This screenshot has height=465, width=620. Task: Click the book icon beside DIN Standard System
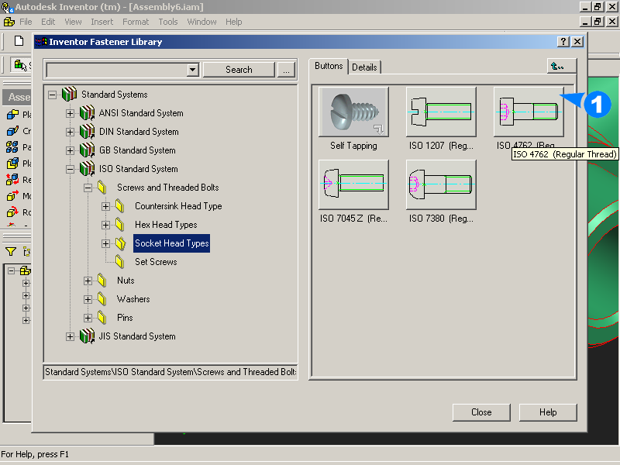tap(87, 132)
